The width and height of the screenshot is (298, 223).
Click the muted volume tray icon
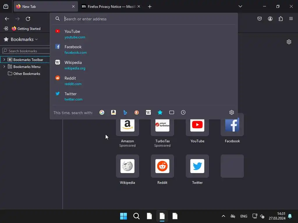(x=262, y=216)
